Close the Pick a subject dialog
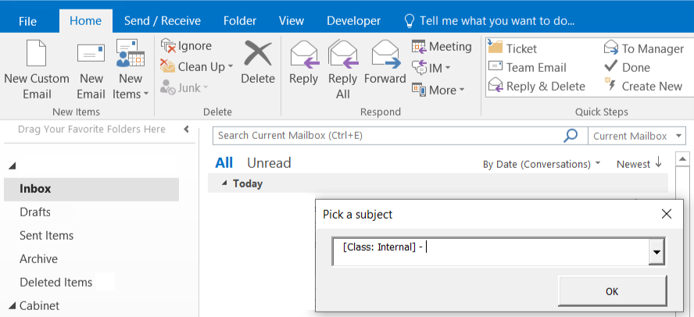This screenshot has width=694, height=317. coord(666,215)
